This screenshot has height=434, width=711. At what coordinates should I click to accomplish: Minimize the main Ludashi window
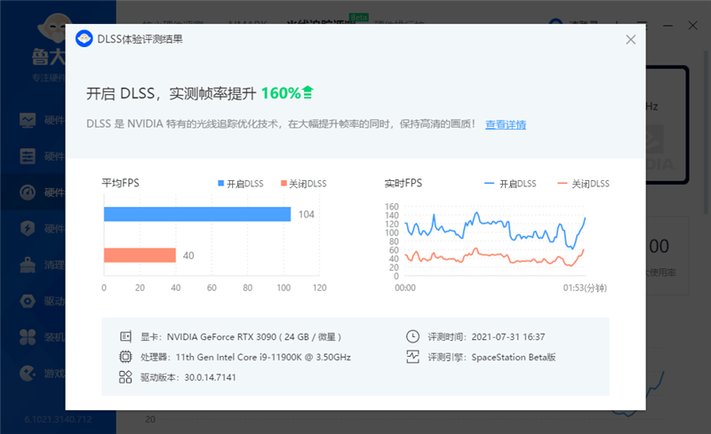click(668, 26)
